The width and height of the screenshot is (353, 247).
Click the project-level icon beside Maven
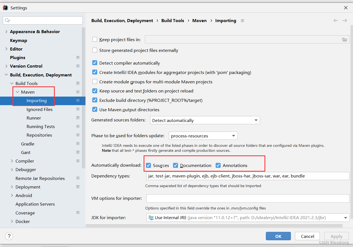click(x=78, y=92)
